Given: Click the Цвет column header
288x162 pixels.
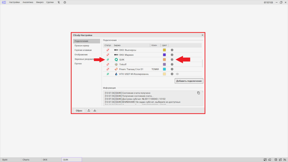Looking at the screenshot, I should (164, 45).
